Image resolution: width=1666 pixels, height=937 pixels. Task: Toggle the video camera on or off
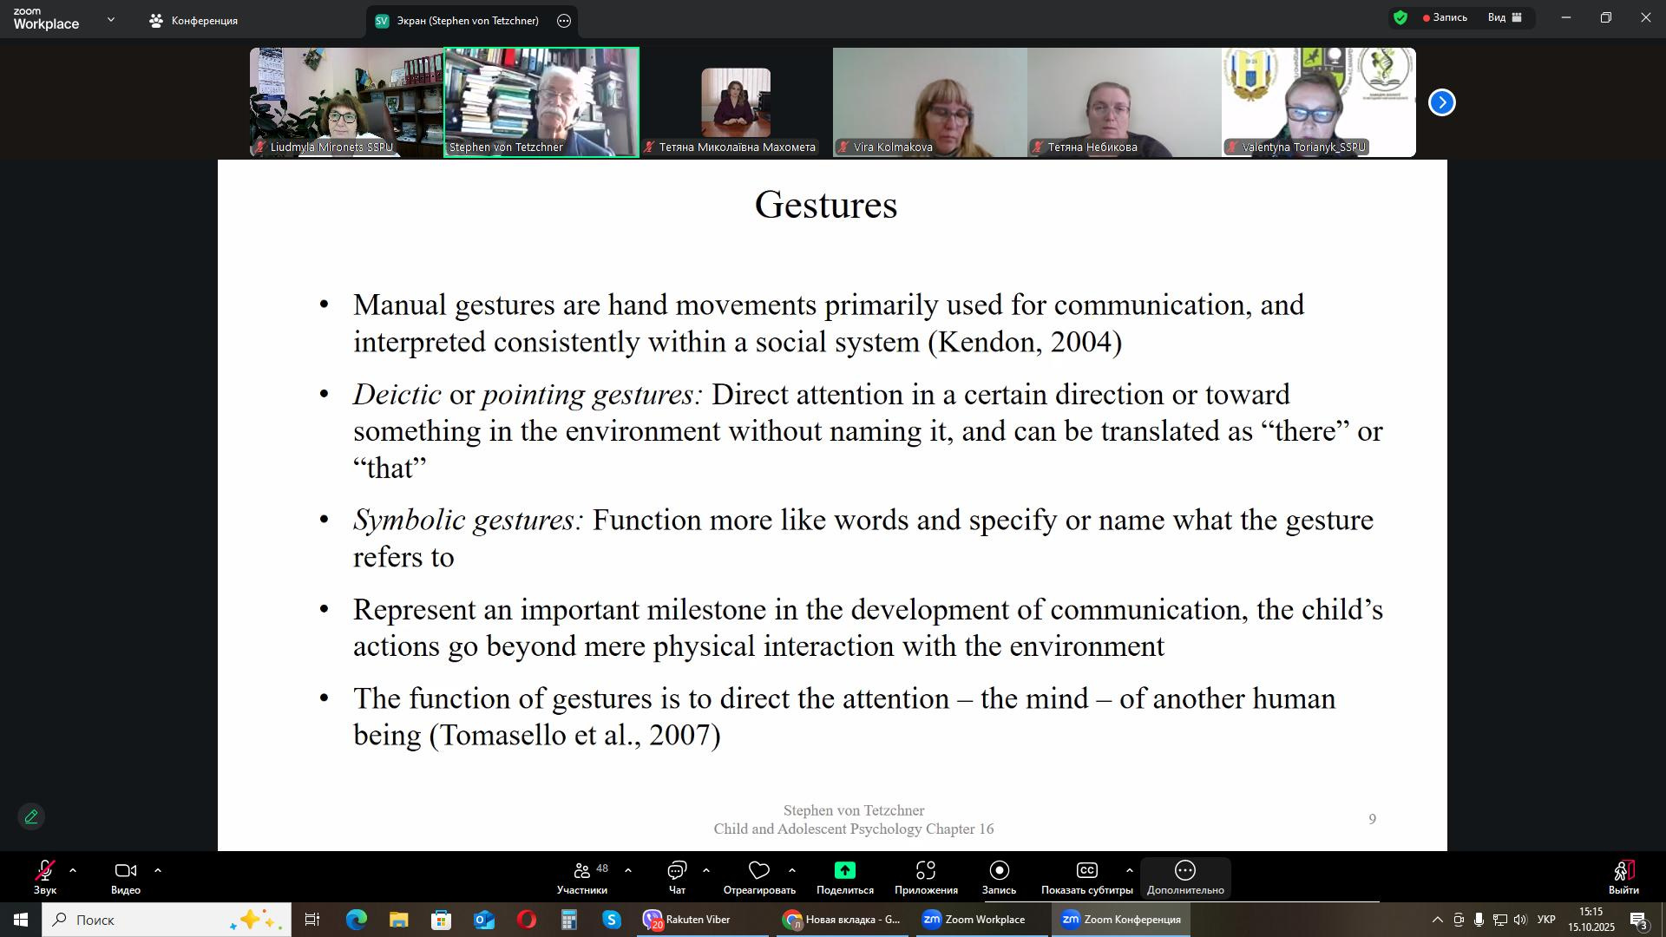(126, 870)
